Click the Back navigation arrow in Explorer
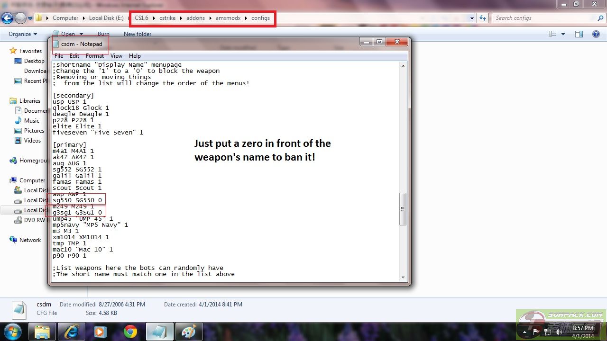The image size is (607, 341). pos(7,18)
